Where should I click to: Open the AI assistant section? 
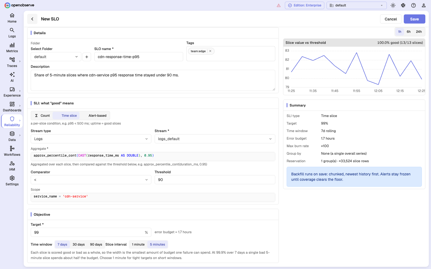click(12, 77)
